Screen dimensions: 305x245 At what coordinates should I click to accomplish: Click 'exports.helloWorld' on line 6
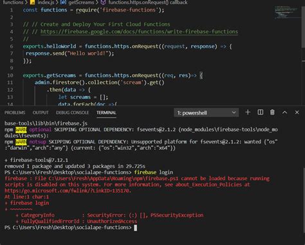50,46
